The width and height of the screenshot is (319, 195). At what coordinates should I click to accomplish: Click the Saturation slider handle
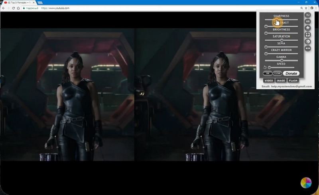pyautogui.click(x=282, y=40)
